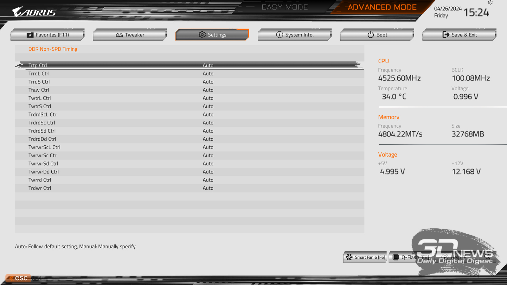Click the info icon on System Info tab
The image size is (507, 285).
279,35
